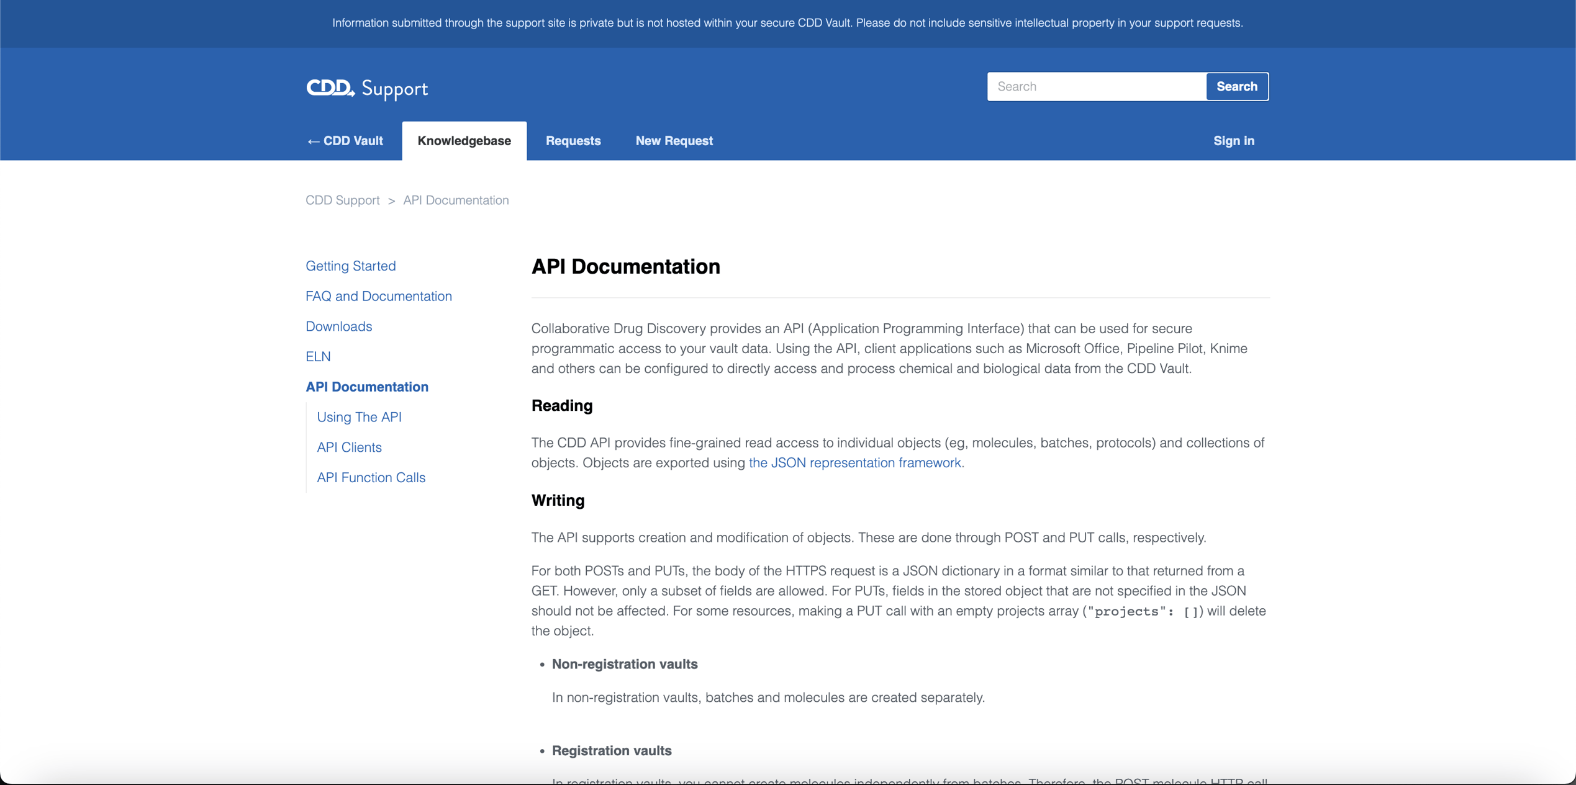Open the ELN section
The width and height of the screenshot is (1576, 785).
318,356
